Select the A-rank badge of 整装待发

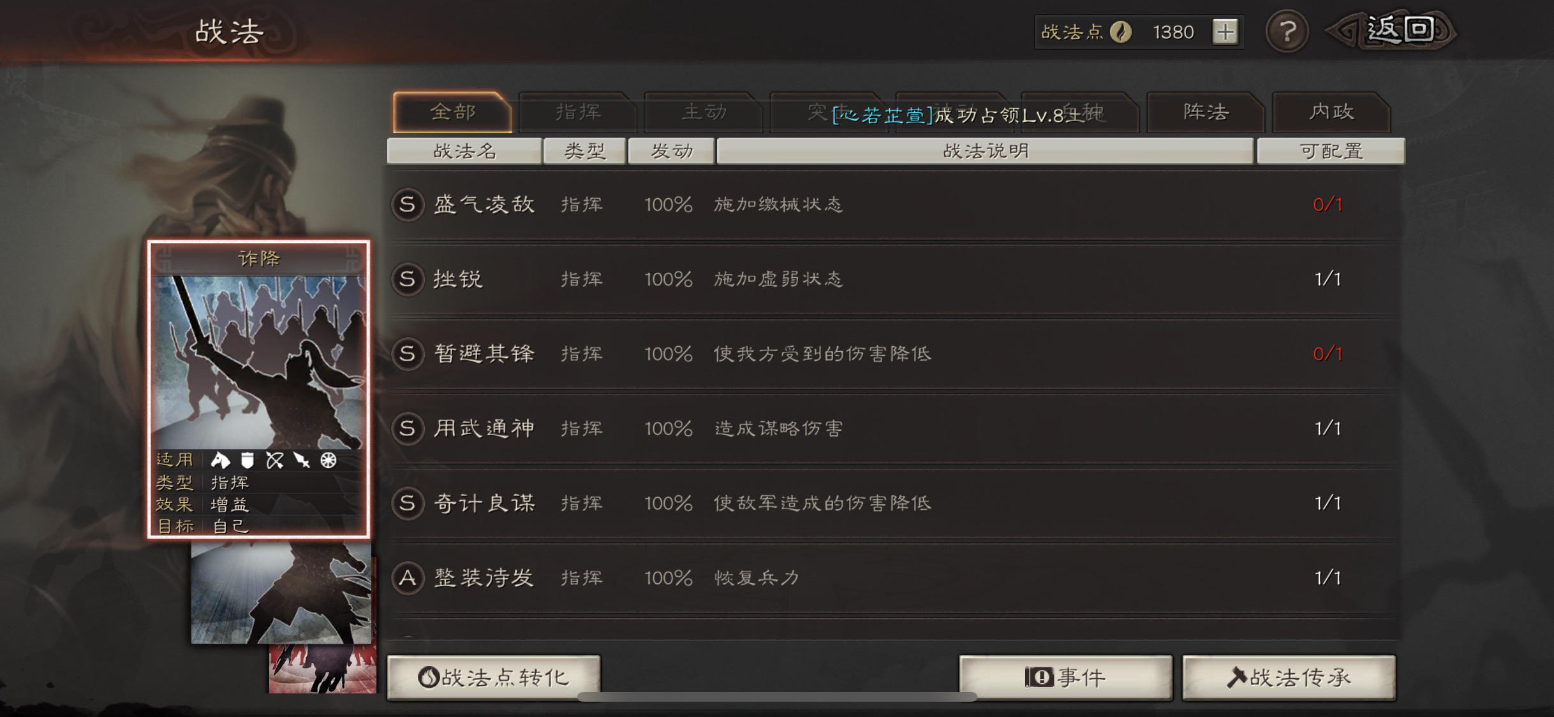(x=408, y=578)
